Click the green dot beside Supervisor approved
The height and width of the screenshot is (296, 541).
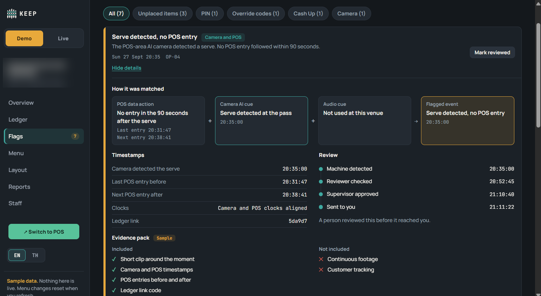(321, 194)
